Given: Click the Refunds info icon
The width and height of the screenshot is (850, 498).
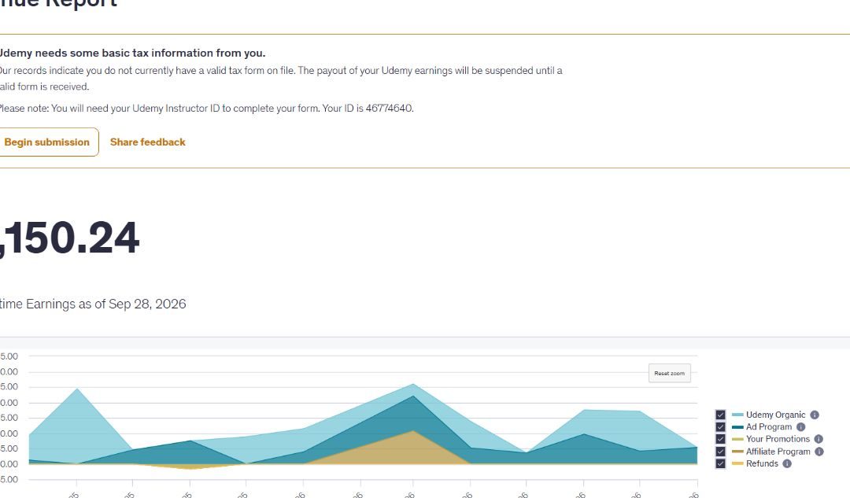Looking at the screenshot, I should (x=787, y=463).
